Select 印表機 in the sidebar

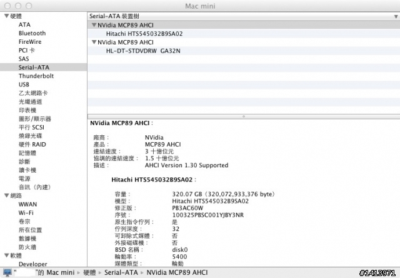coord(27,110)
